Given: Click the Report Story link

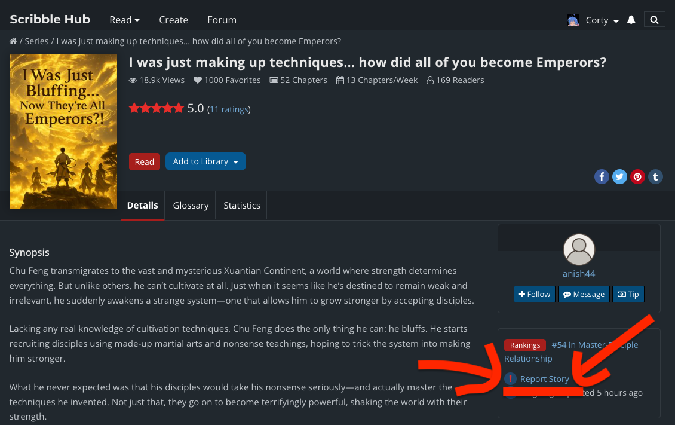Looking at the screenshot, I should tap(544, 379).
